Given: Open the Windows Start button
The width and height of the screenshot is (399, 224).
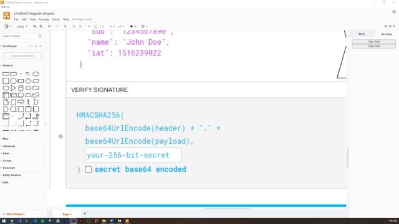Looking at the screenshot, I should pyautogui.click(x=4, y=221).
